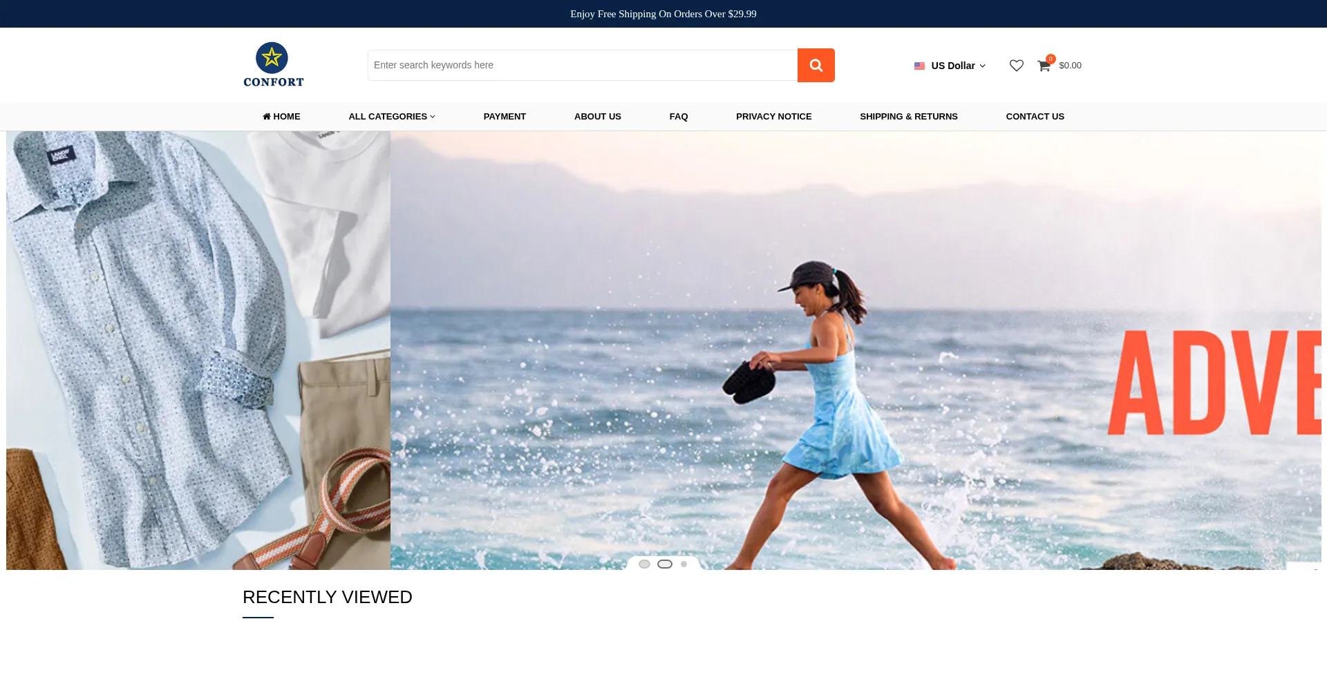Expand the All Categories menu
This screenshot has height=686, width=1327.
(391, 116)
